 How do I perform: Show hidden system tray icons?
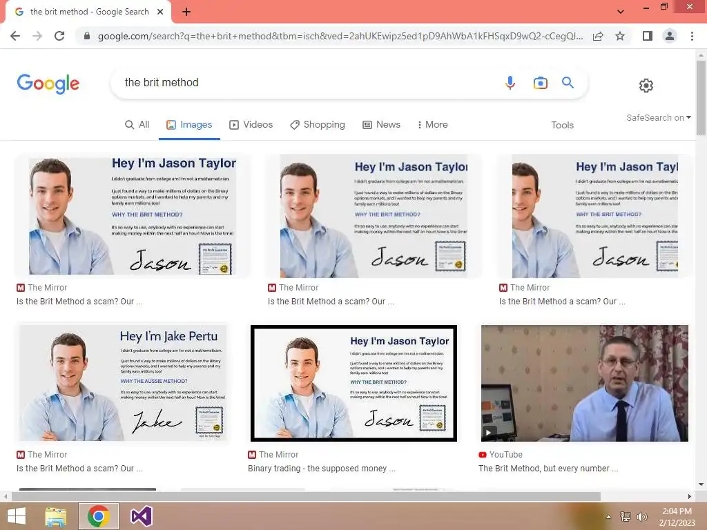tap(609, 517)
